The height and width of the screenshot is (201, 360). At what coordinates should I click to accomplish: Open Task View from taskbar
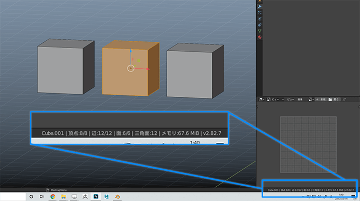click(42, 197)
